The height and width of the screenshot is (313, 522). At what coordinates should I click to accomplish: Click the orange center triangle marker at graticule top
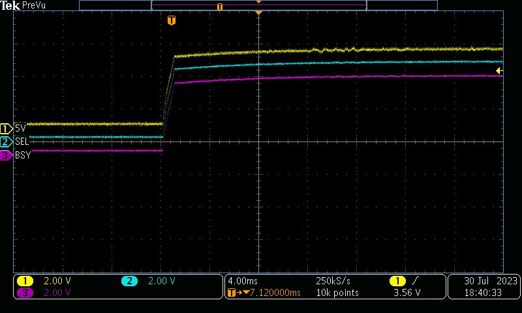tap(258, 13)
